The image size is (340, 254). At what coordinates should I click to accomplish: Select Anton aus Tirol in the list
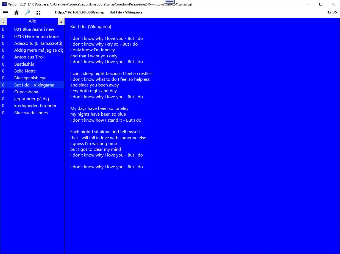(x=32, y=57)
